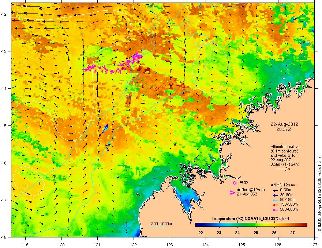
Task: Click the '30-80m' depth label
Action: pos(287,195)
